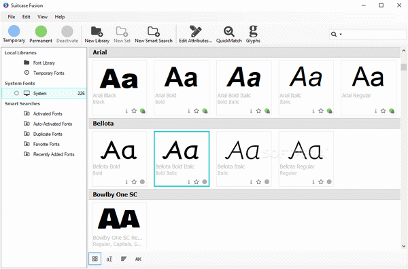This screenshot has height=269, width=408.
Task: Open the Help menu
Action: 60,17
